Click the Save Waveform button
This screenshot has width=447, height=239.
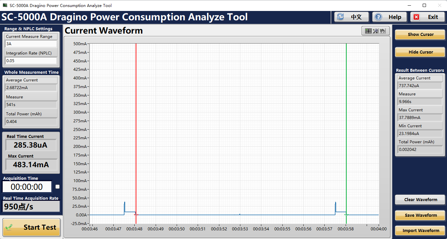[420, 215]
